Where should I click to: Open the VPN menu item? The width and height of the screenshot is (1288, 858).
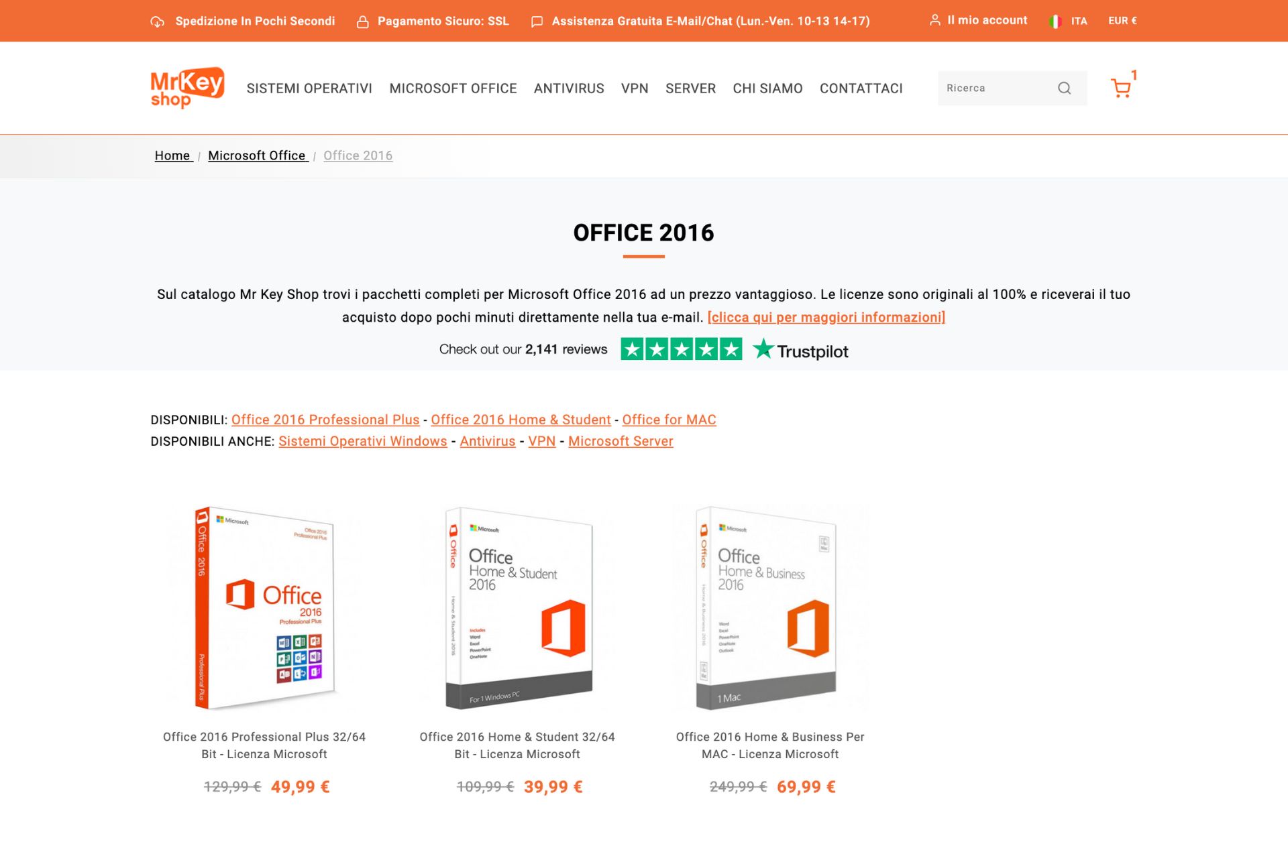pos(635,88)
